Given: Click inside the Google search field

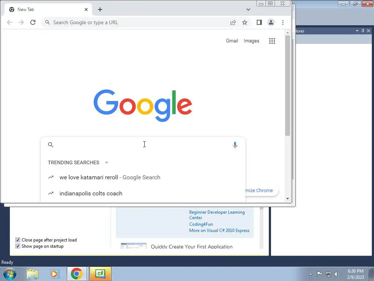Looking at the screenshot, I should (x=143, y=145).
